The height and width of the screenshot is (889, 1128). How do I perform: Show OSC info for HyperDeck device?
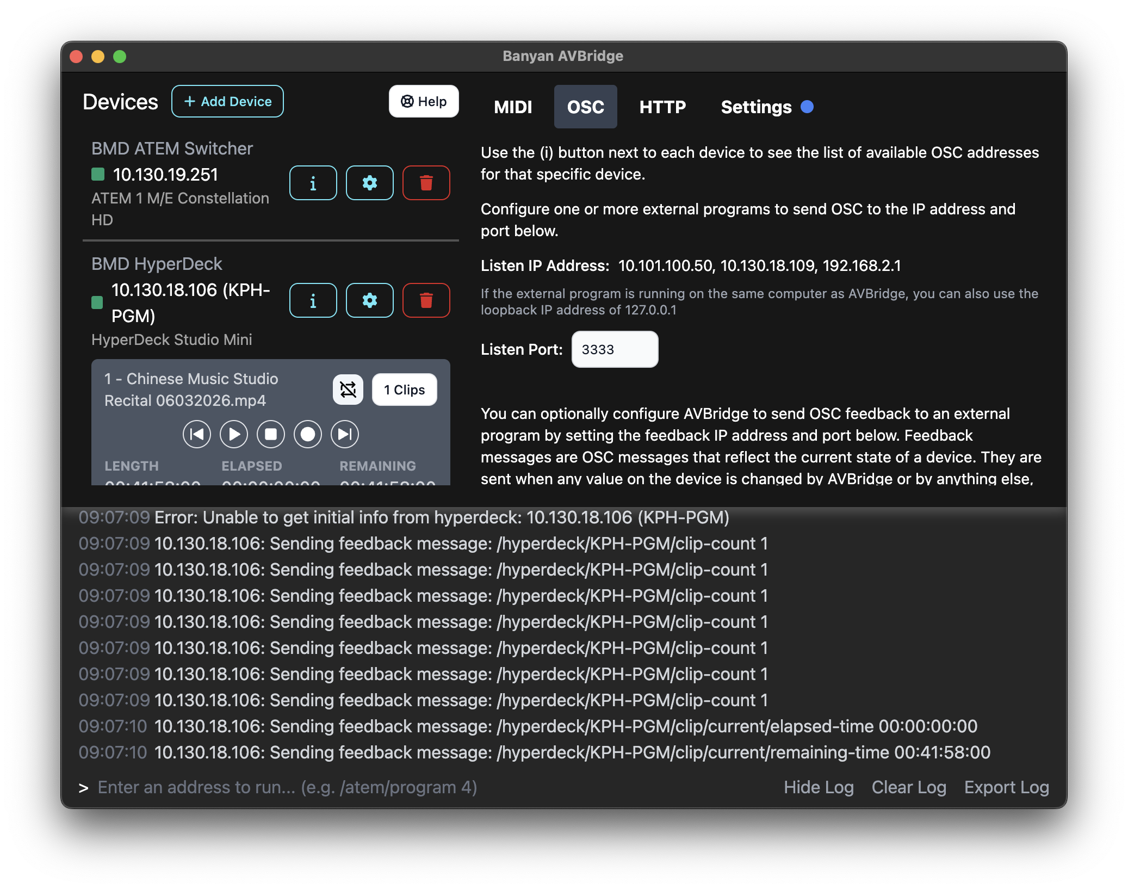tap(313, 300)
